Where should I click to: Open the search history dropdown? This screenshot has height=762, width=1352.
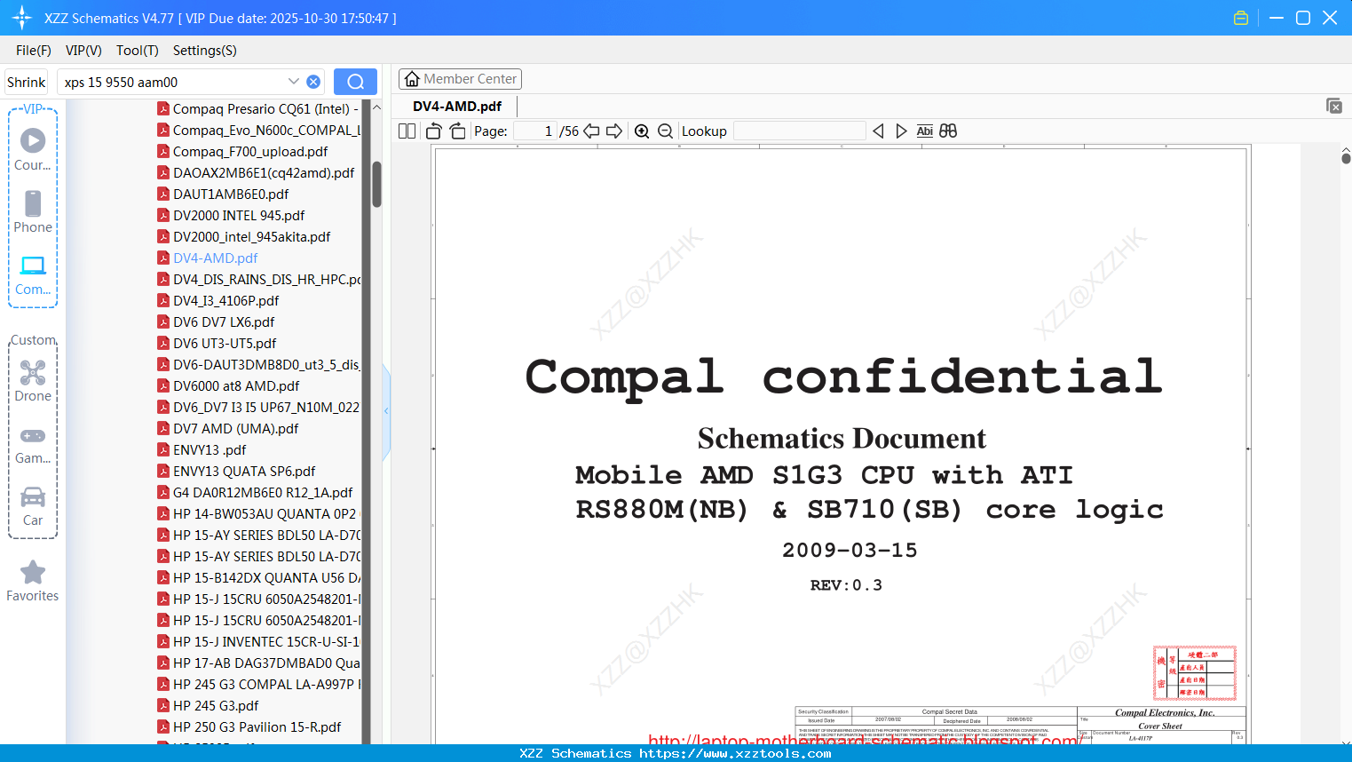[x=294, y=82]
